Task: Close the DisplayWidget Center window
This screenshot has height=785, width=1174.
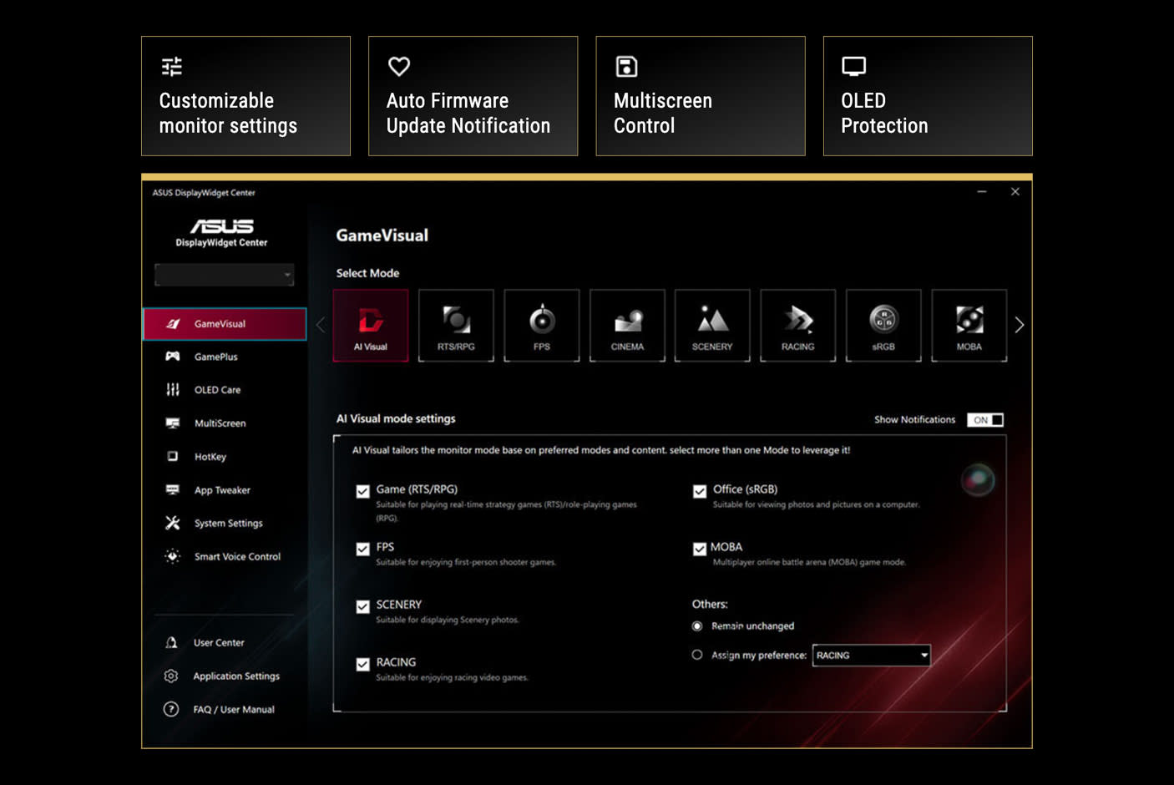Action: coord(1015,192)
